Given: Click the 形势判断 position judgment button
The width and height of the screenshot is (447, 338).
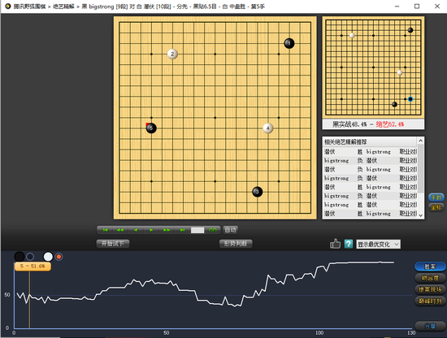Looking at the screenshot, I should tap(236, 244).
